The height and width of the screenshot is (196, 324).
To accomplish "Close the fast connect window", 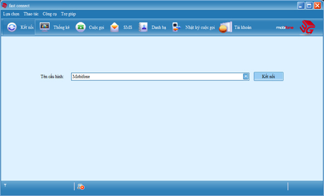I will pos(318,5).
